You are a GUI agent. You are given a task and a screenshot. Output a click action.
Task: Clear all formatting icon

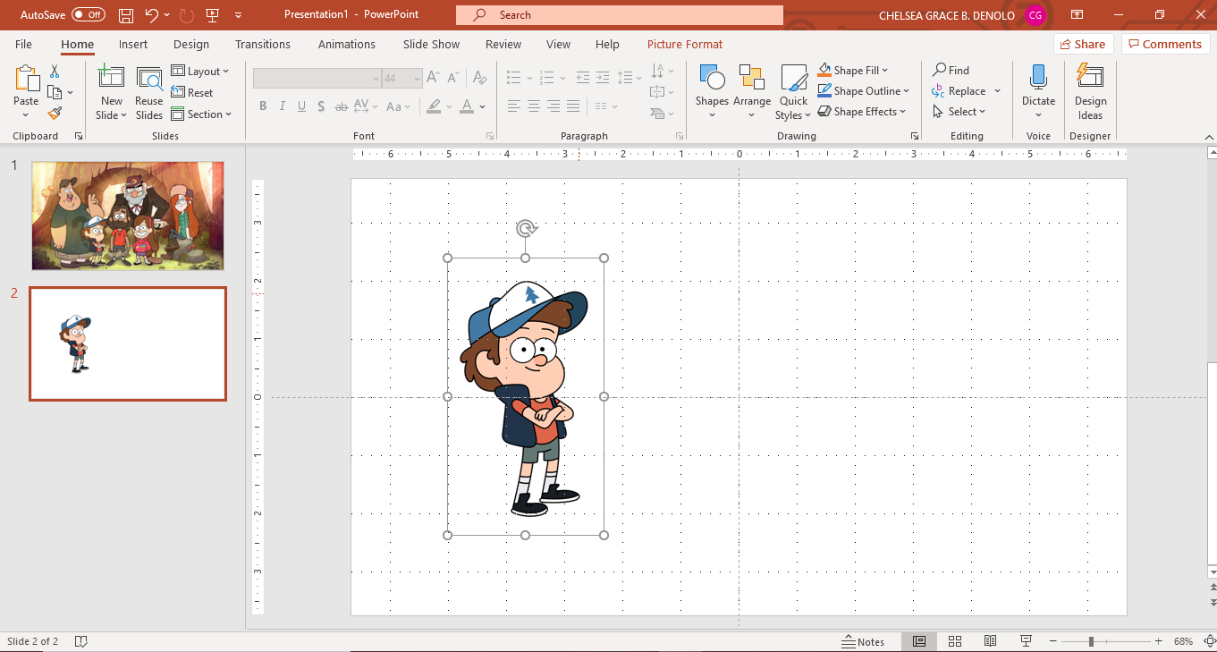[x=480, y=79]
